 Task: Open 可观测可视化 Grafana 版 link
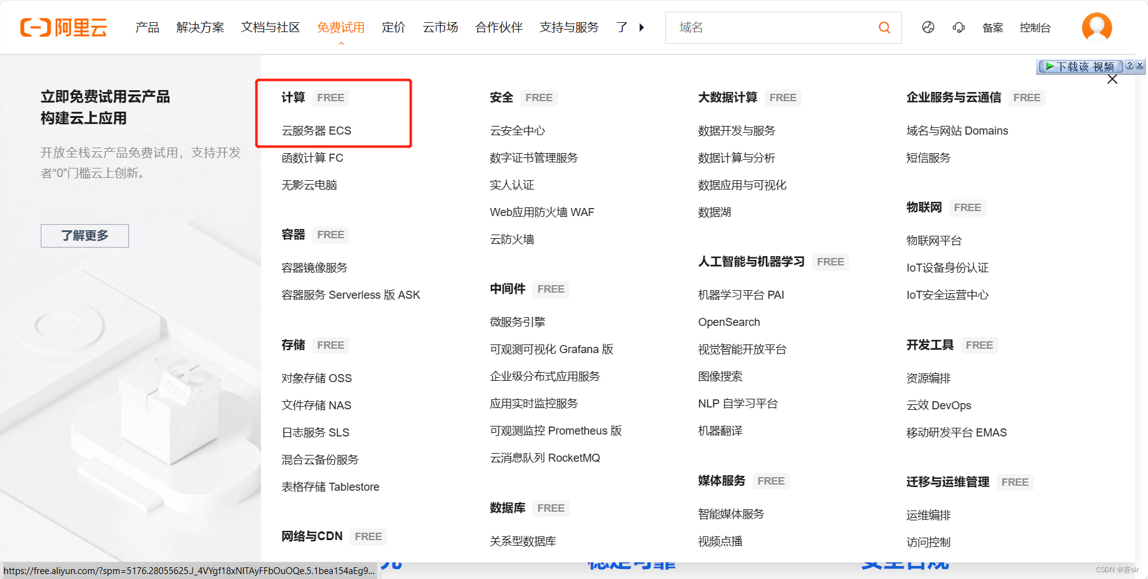click(x=551, y=349)
